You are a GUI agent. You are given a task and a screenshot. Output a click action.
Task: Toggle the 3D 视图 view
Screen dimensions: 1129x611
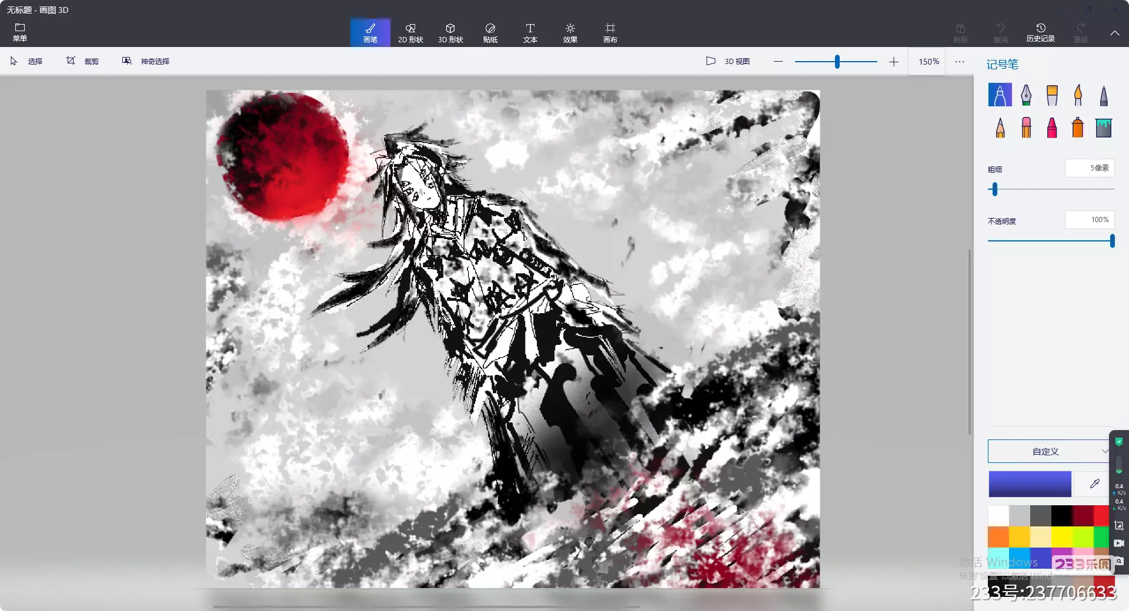pos(728,61)
